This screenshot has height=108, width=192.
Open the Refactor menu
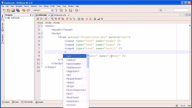click(34, 6)
